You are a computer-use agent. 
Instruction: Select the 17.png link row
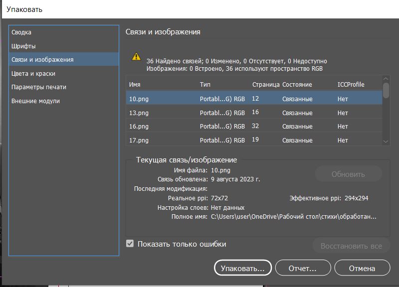coord(254,140)
